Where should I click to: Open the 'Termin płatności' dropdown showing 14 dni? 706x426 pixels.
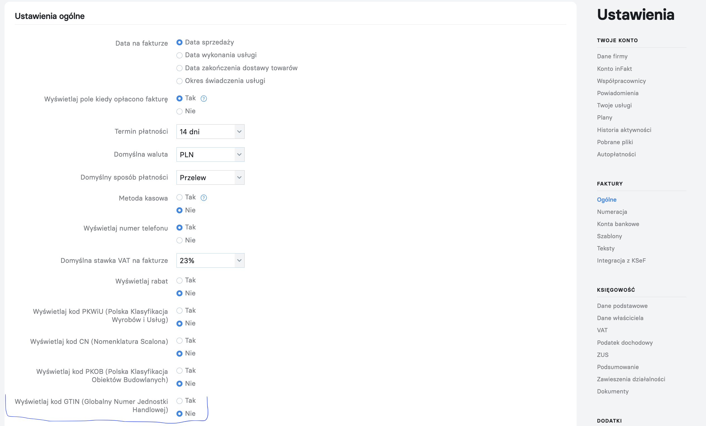point(210,132)
